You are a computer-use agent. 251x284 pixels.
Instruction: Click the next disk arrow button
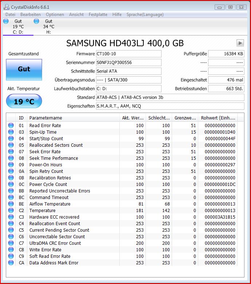coord(240,43)
